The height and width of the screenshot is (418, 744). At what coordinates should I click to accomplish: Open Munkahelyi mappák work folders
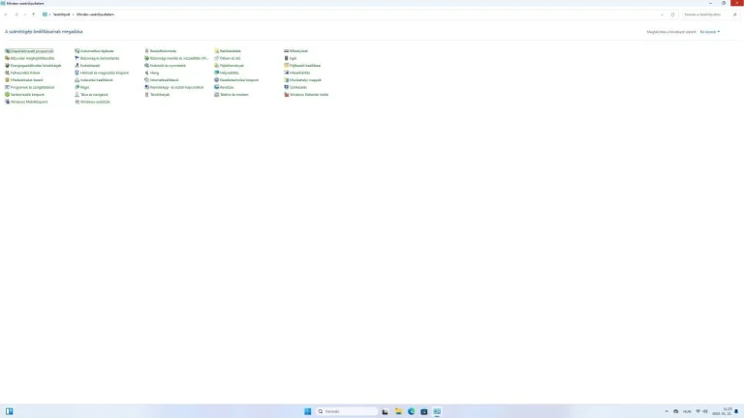click(x=302, y=80)
